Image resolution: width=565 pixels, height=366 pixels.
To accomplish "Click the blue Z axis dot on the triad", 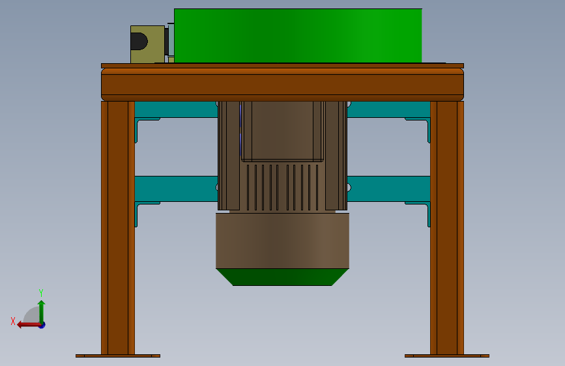I will 42,326.
